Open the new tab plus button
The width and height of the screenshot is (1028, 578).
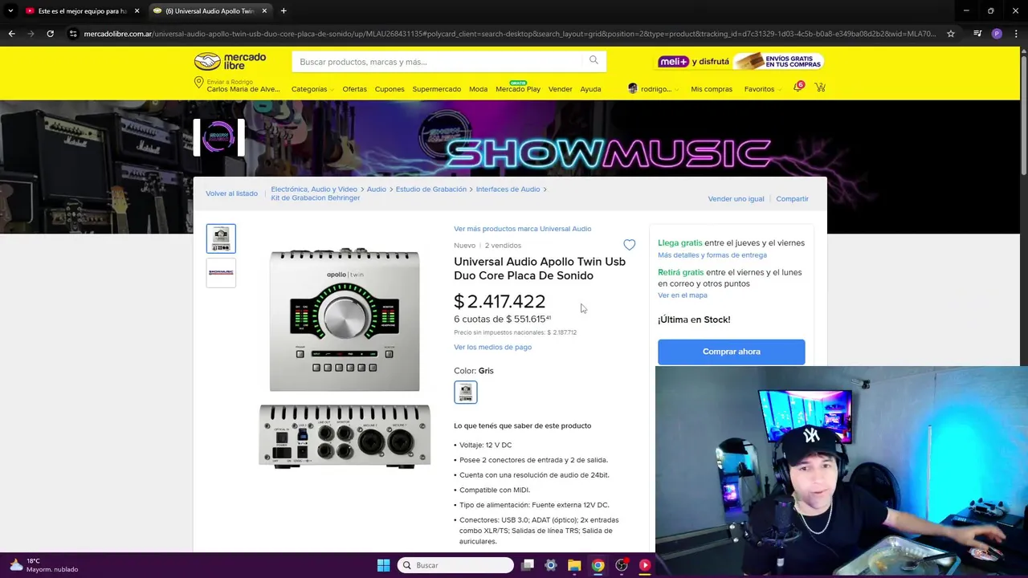click(x=284, y=11)
